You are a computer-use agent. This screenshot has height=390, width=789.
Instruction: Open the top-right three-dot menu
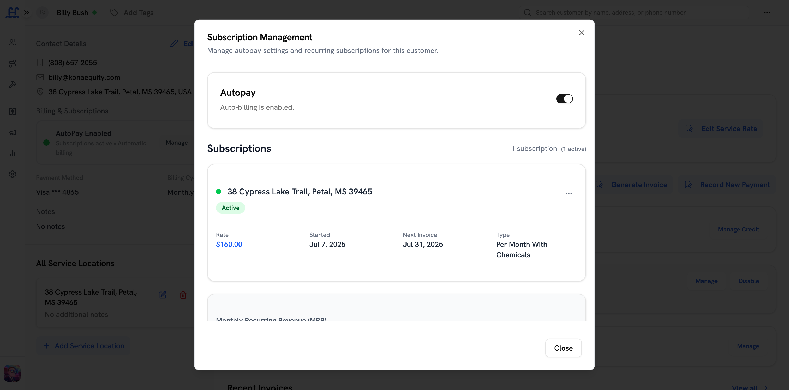click(767, 13)
